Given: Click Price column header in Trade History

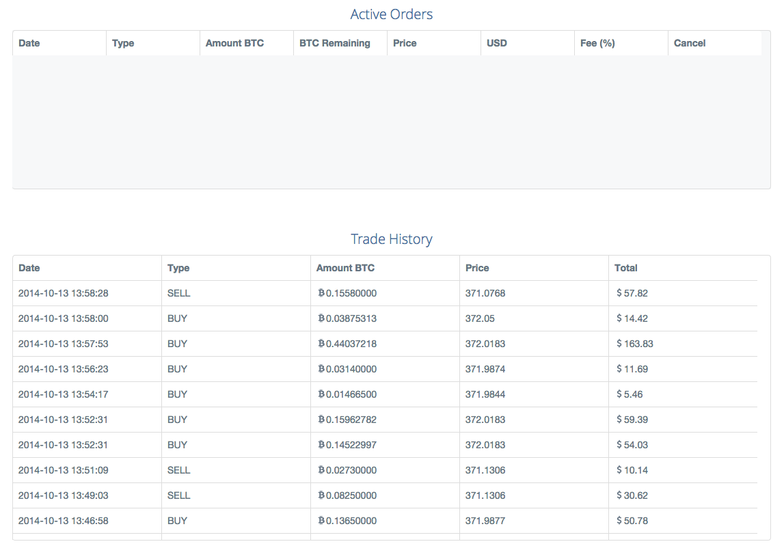Looking at the screenshot, I should (x=477, y=268).
